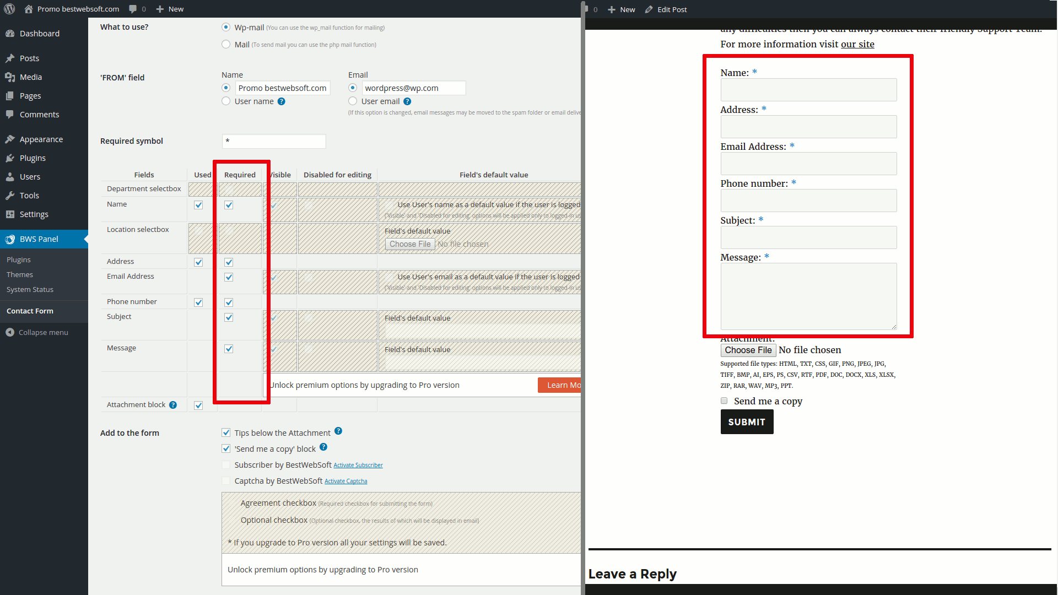This screenshot has height=595, width=1058.
Task: Open the Posts menu
Action: pyautogui.click(x=44, y=58)
